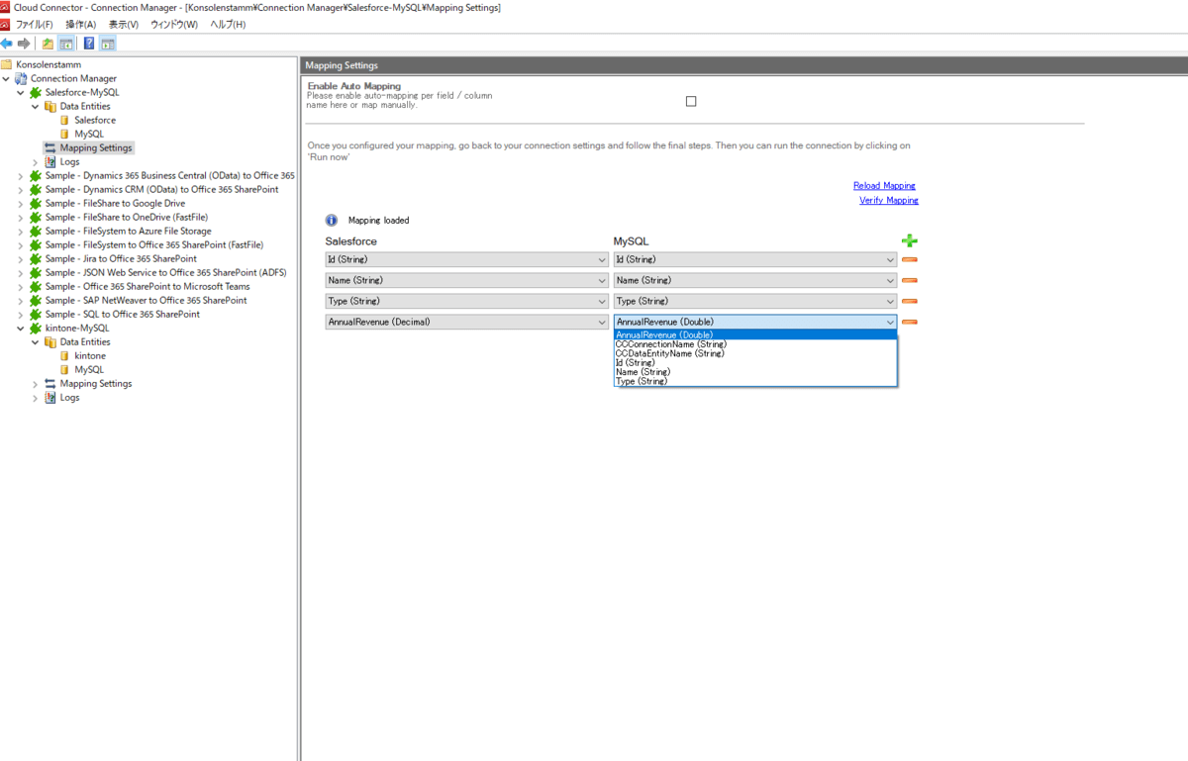Choose CCConnectionName (String) from the dropdown list
The height and width of the screenshot is (761, 1188).
[x=755, y=344]
